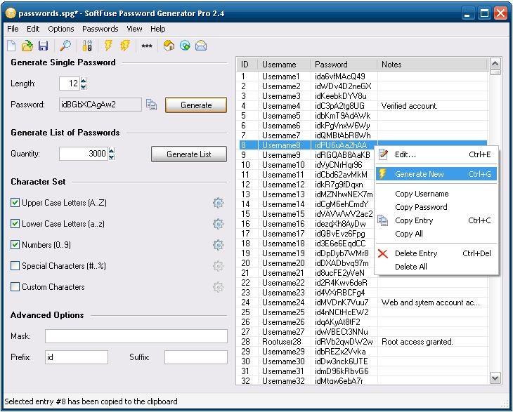Image resolution: width=513 pixels, height=412 pixels.
Task: Sort by the Password column header
Action: click(x=344, y=65)
